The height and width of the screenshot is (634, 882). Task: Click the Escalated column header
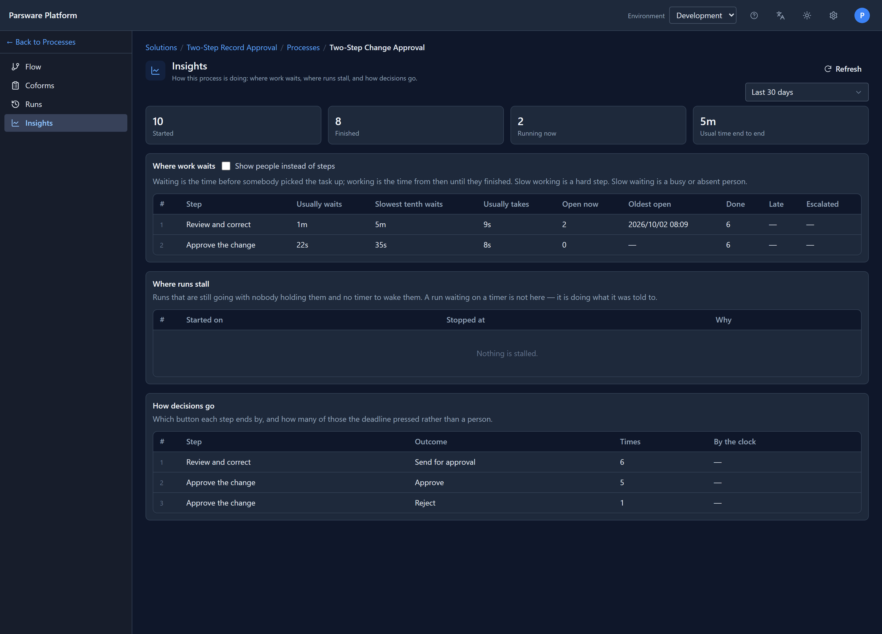tap(822, 204)
